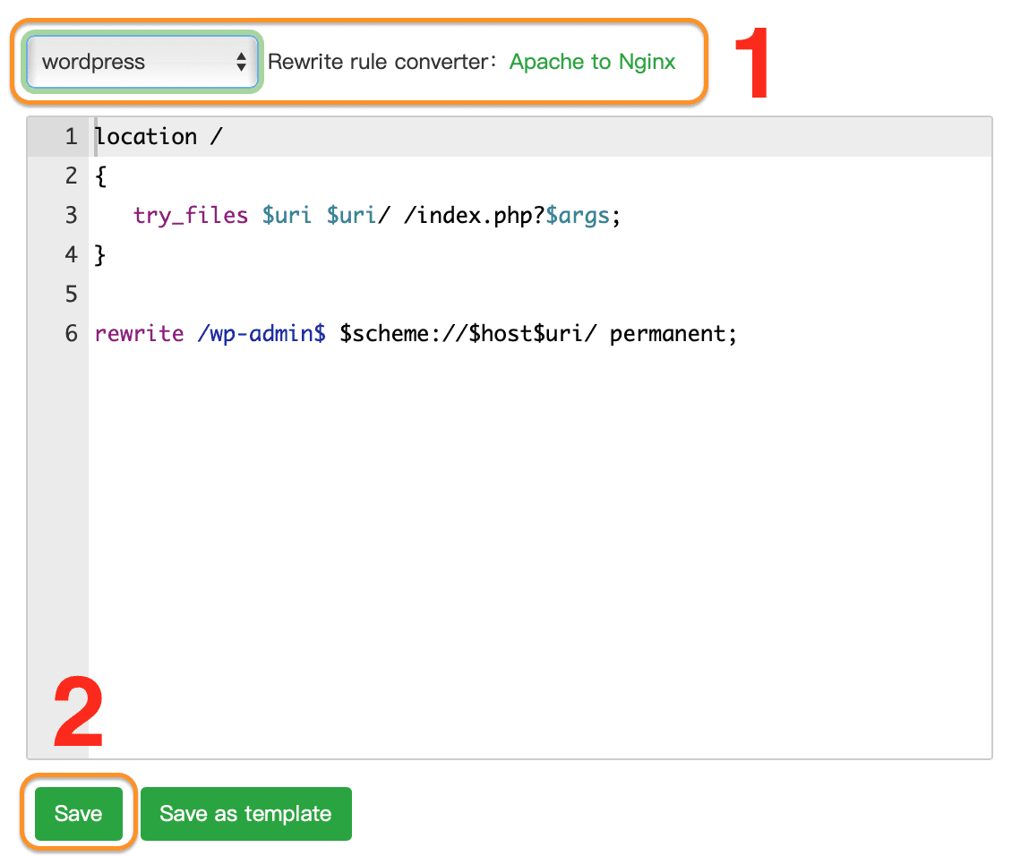Viewport: 1012px width, 856px height.
Task: Click line number 1 in the gutter
Action: tap(71, 137)
